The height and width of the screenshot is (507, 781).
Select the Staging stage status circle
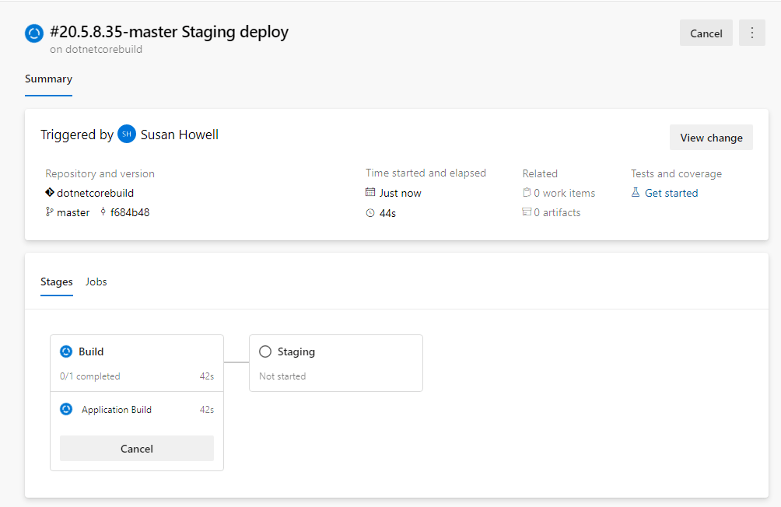click(264, 351)
